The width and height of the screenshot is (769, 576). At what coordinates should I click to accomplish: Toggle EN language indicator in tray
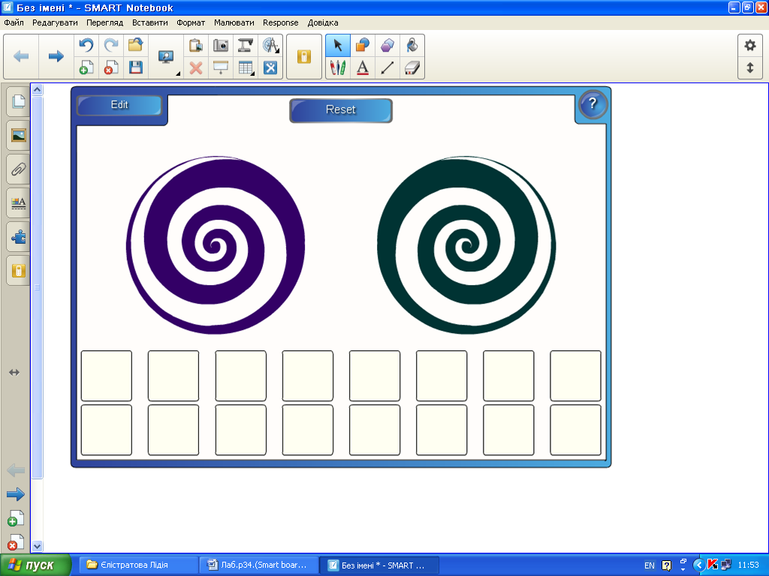click(x=650, y=565)
